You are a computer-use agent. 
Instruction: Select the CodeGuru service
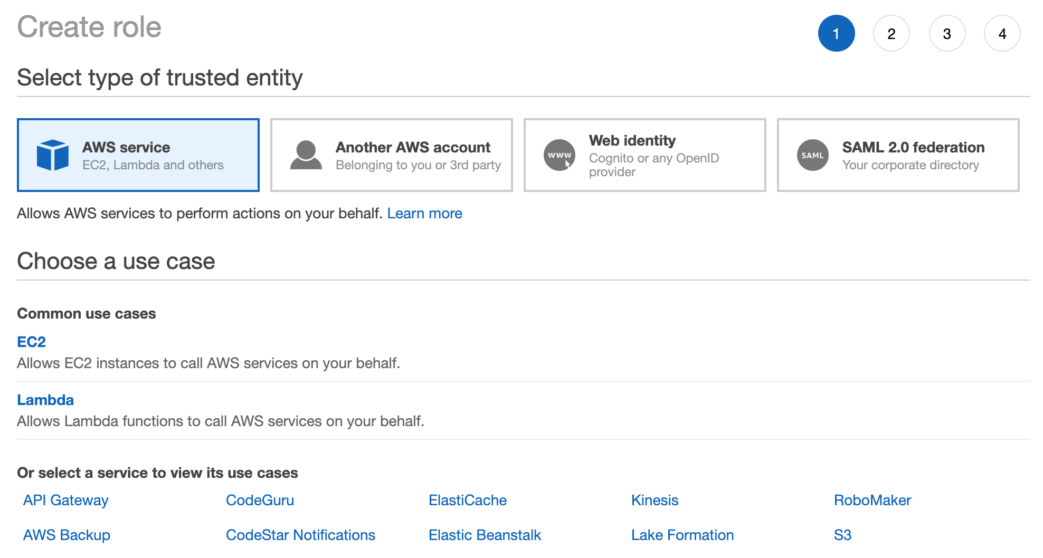[x=260, y=500]
